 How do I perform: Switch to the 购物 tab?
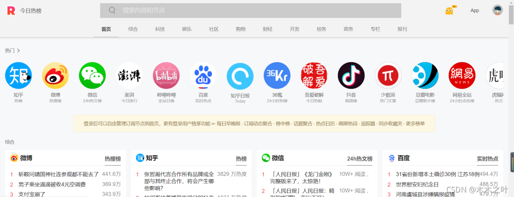[241, 29]
